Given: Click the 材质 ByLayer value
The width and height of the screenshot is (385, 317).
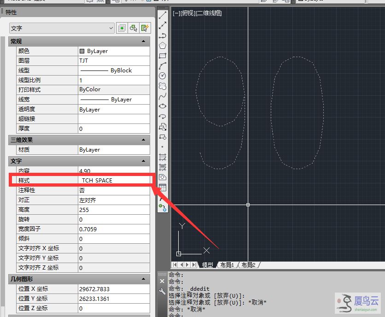Looking at the screenshot, I should pos(114,150).
